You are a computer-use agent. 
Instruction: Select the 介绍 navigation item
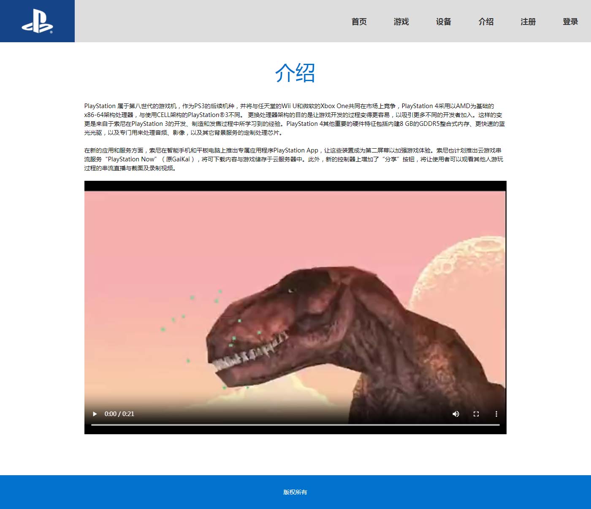(486, 22)
